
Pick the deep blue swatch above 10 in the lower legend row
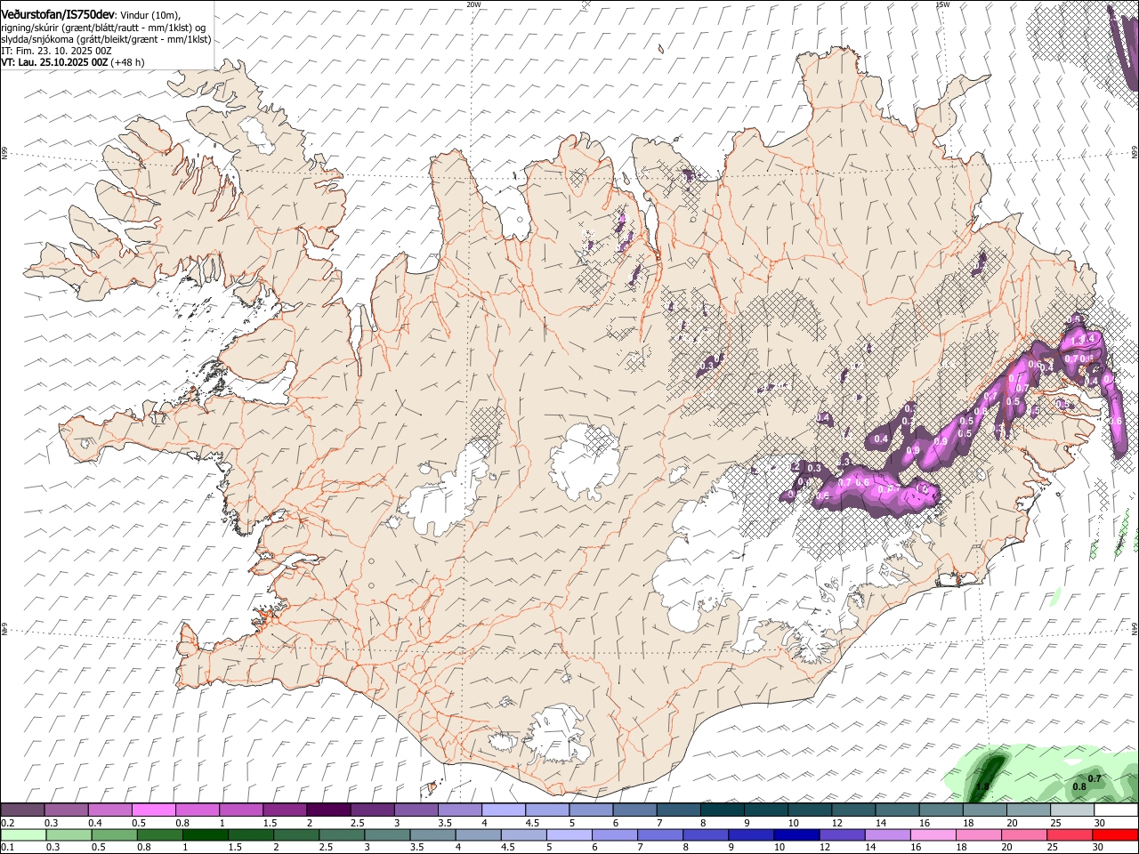(797, 834)
